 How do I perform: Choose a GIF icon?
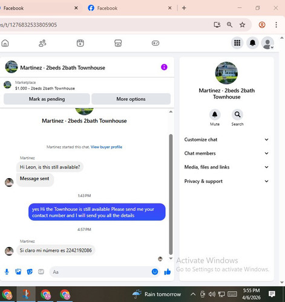click(x=41, y=272)
